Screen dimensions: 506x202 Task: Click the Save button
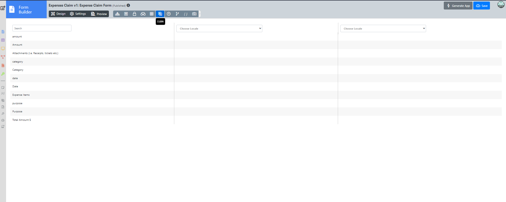(x=481, y=6)
